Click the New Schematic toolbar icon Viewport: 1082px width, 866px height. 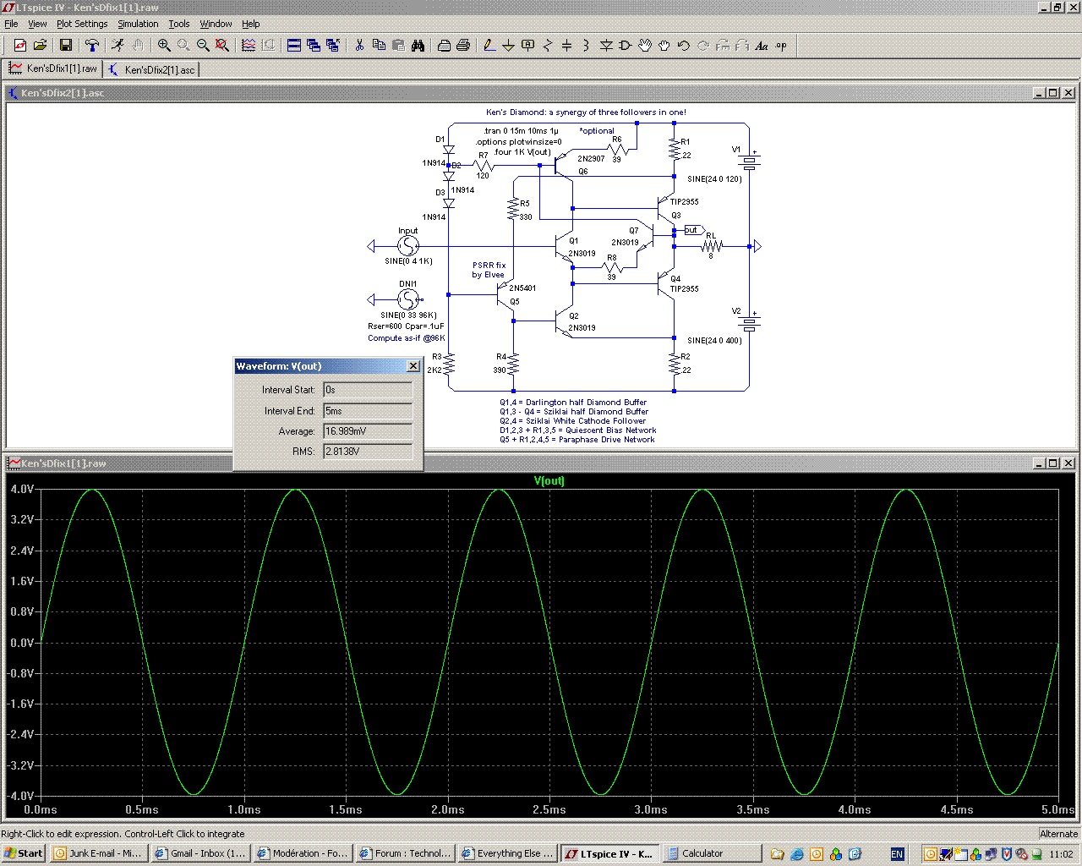pyautogui.click(x=20, y=46)
